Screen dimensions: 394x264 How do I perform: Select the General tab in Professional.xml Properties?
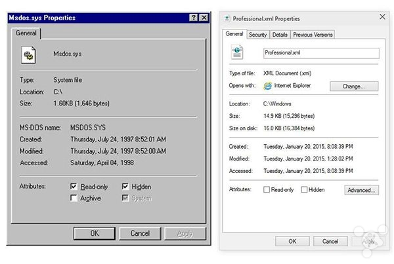click(234, 34)
